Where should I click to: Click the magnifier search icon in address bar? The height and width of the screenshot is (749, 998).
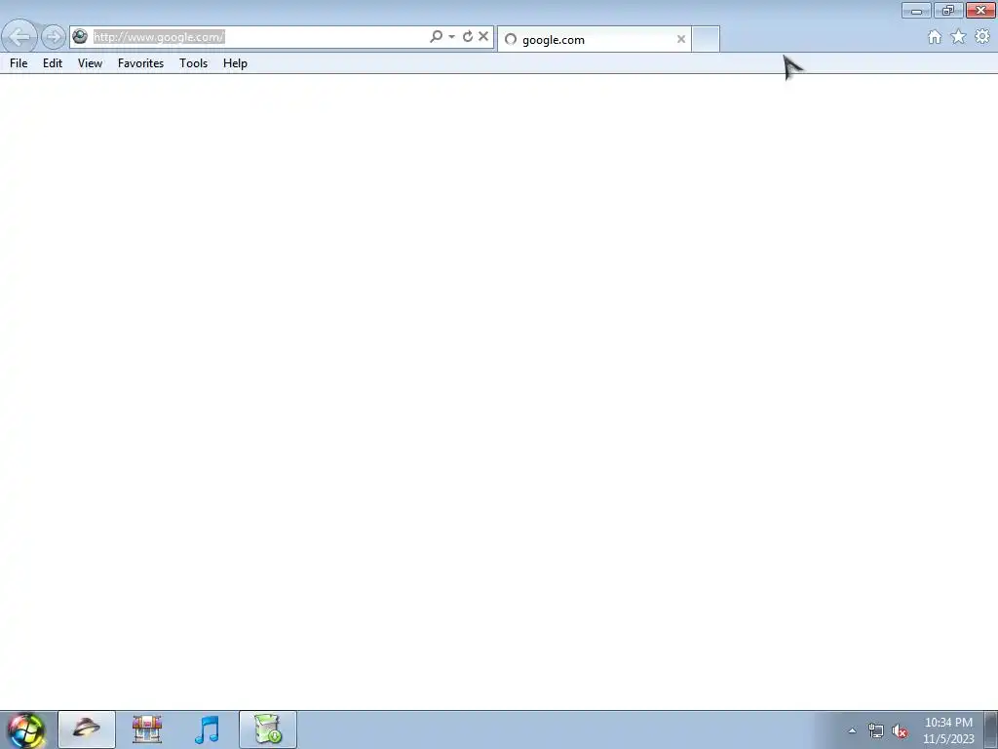(436, 36)
